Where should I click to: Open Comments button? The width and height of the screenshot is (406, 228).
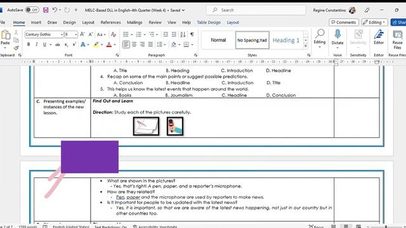344,23
